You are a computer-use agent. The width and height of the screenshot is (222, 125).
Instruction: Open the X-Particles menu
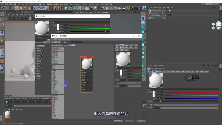[77, 4]
